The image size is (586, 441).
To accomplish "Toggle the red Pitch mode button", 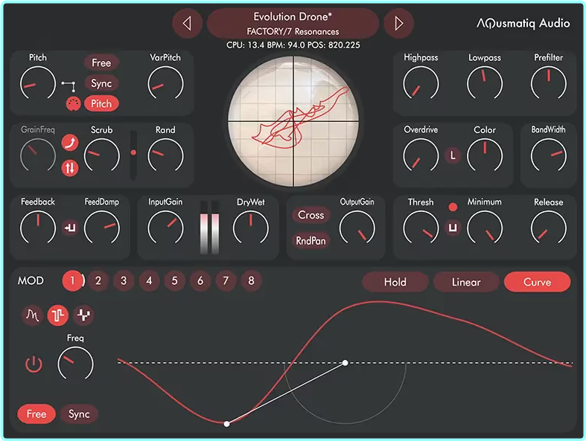I will pos(101,103).
